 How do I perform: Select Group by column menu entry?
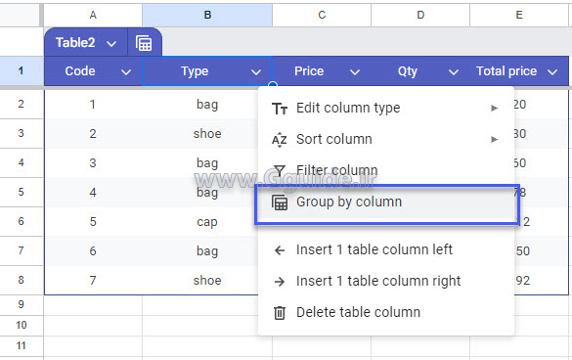coord(386,202)
